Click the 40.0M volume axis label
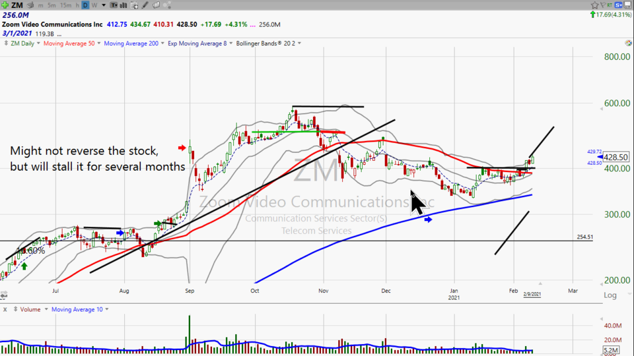This screenshot has width=634, height=356. click(613, 326)
